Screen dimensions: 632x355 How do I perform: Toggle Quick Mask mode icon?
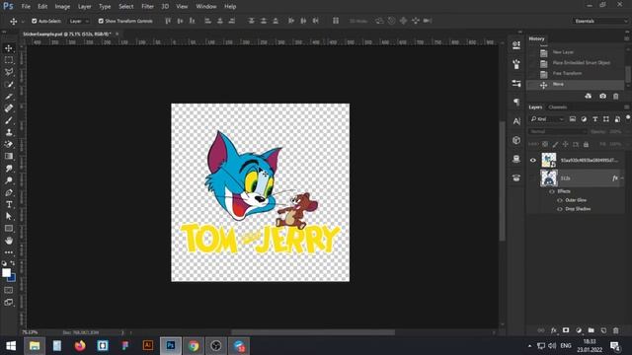pos(9,290)
